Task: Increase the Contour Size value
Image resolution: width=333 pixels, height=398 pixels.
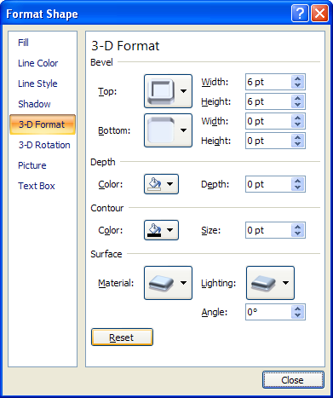Action: coord(297,227)
